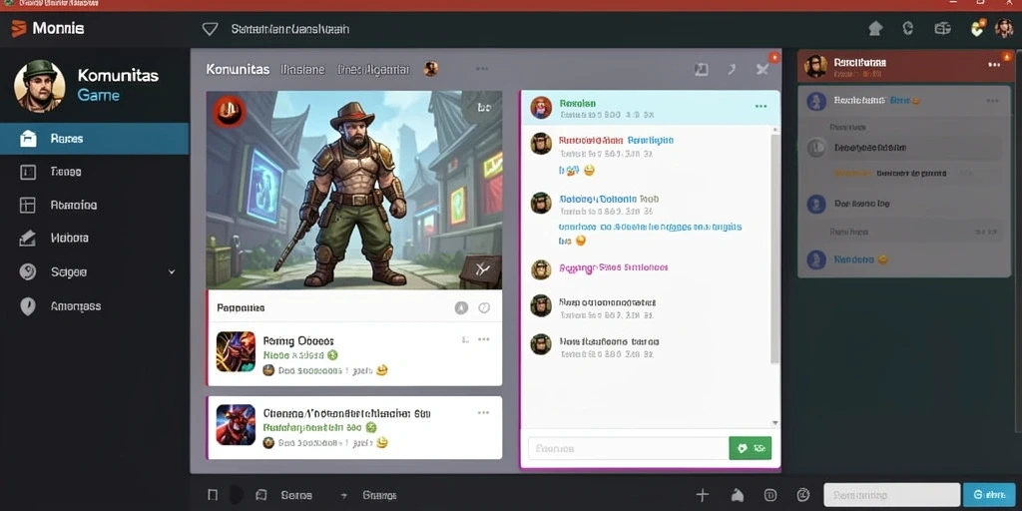1022x511 pixels.
Task: Click the avatar of the last chat message
Action: click(x=541, y=343)
